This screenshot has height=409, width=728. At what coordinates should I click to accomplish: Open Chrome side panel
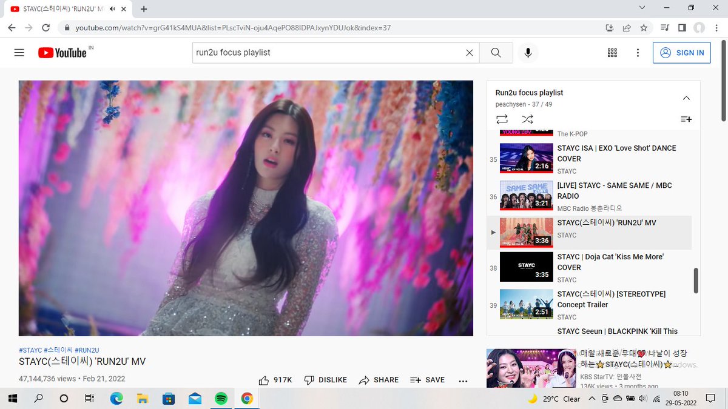pos(682,28)
